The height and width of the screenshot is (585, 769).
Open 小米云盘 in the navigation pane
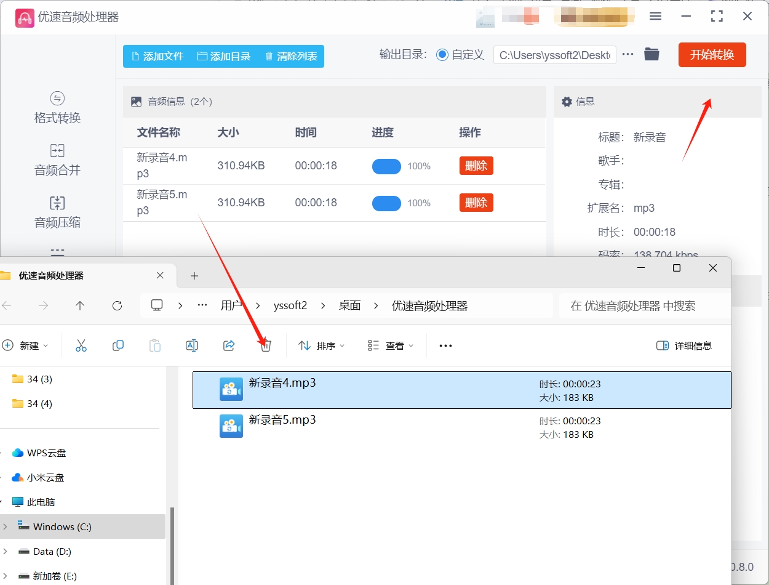click(38, 477)
